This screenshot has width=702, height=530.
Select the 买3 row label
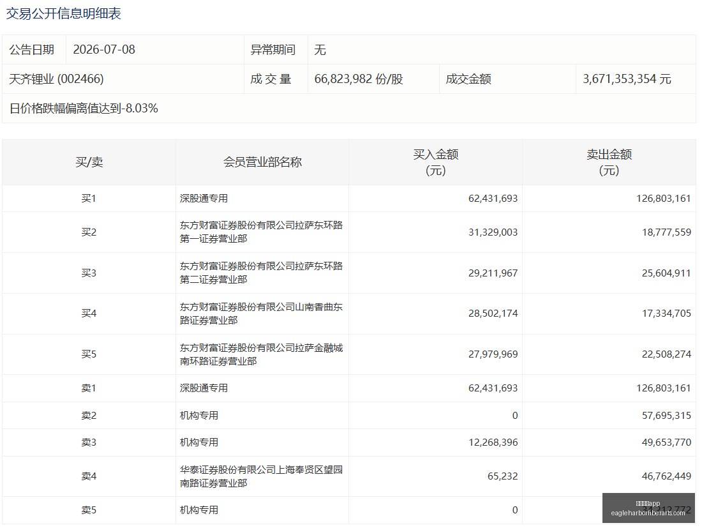click(89, 273)
